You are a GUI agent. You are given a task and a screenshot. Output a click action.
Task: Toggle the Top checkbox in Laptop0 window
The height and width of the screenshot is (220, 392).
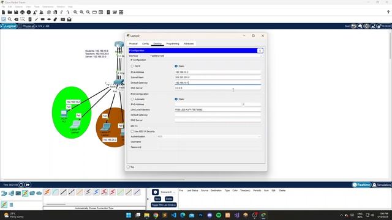128,167
